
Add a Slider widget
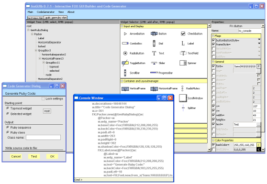pos(154,63)
